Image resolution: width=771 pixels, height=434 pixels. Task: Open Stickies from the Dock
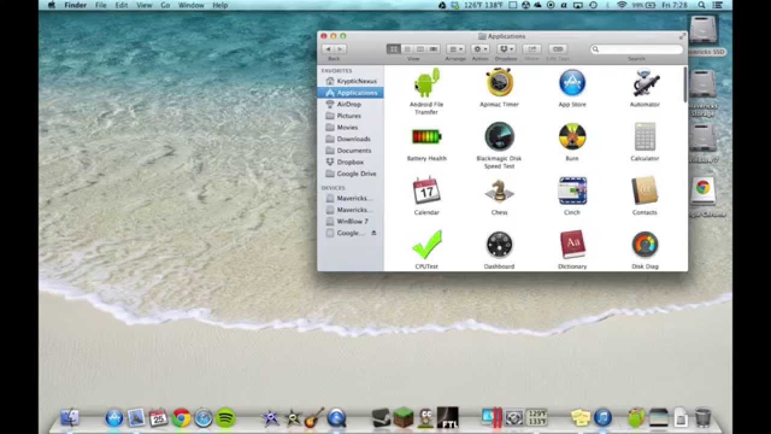(581, 417)
